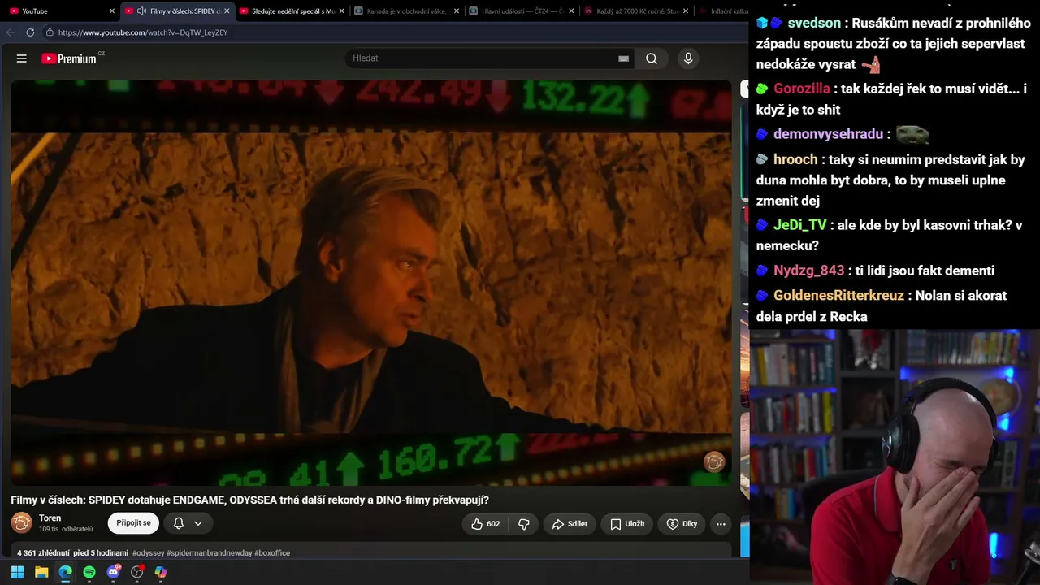Close the 'Kanada je v obchodní válce' tab
The image size is (1040, 585).
(457, 11)
